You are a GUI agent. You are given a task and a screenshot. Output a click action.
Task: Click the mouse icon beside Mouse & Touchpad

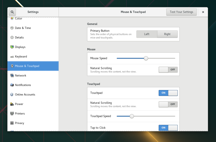point(12,66)
